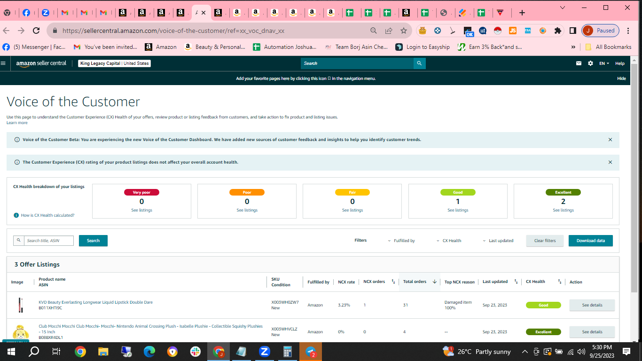Screen dimensions: 642x361
Task: Click the Clear filters button
Action: coord(545,241)
